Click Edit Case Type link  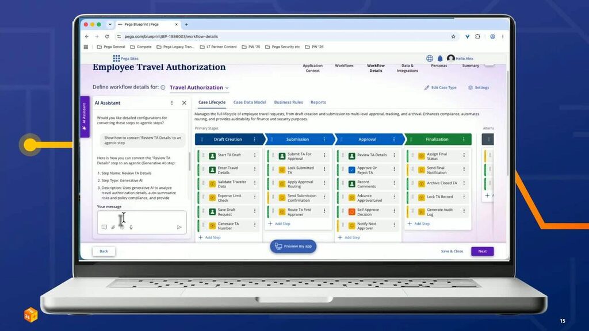point(440,87)
